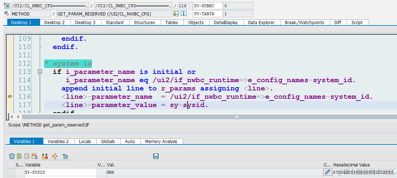Click the SY-SUBRC value field showing 0
397x178 pixels.
(238, 5)
